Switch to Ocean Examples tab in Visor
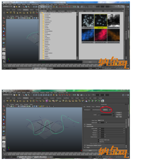The image size is (146, 162). 52,11
